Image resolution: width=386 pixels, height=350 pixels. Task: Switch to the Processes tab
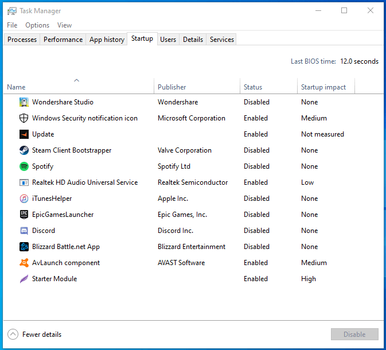pos(22,40)
